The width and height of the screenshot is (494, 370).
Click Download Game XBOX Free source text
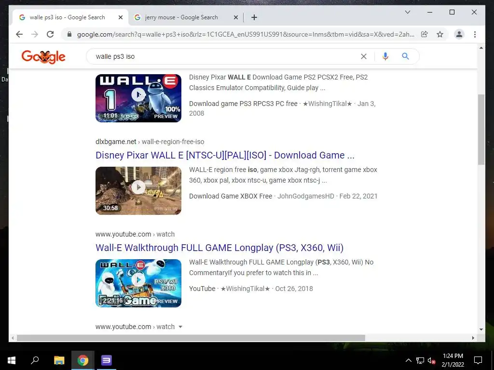(231, 196)
